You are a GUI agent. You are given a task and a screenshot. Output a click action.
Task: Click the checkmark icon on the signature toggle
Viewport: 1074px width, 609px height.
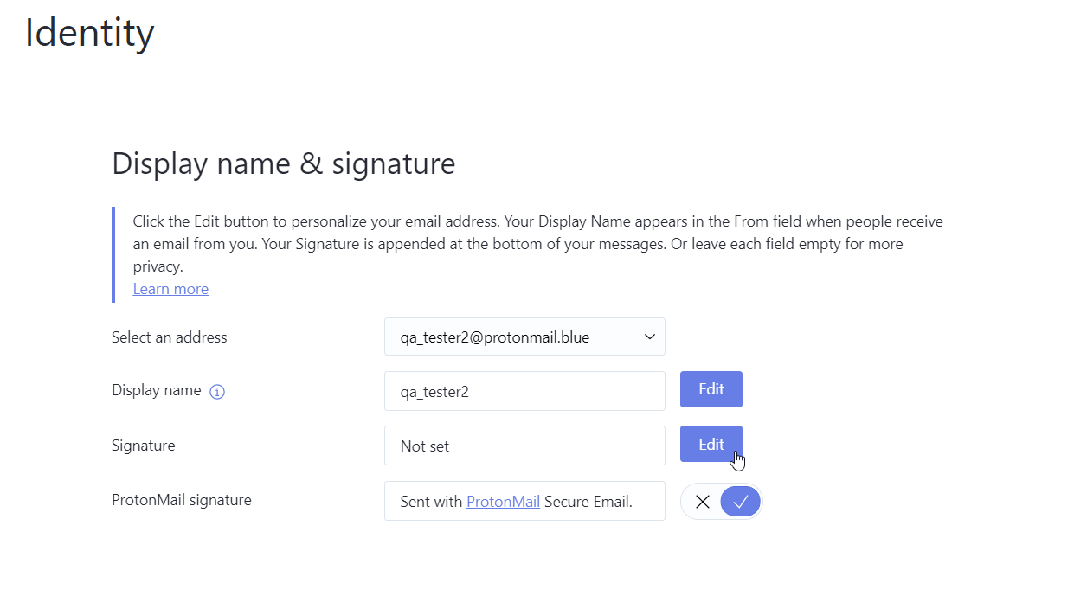tap(740, 501)
